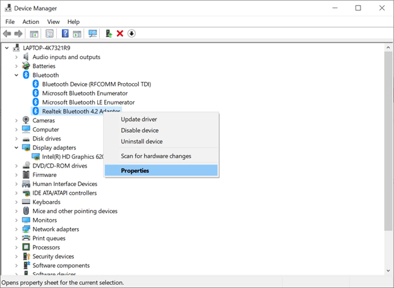Minimize the Device Manager window
Viewport: 394px width, 288px height.
click(335, 8)
